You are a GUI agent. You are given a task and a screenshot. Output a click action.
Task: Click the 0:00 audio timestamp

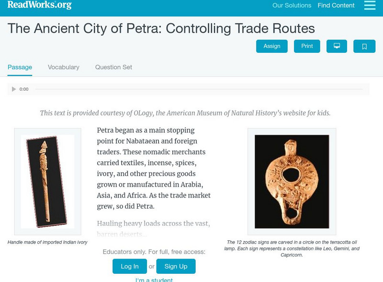click(23, 89)
